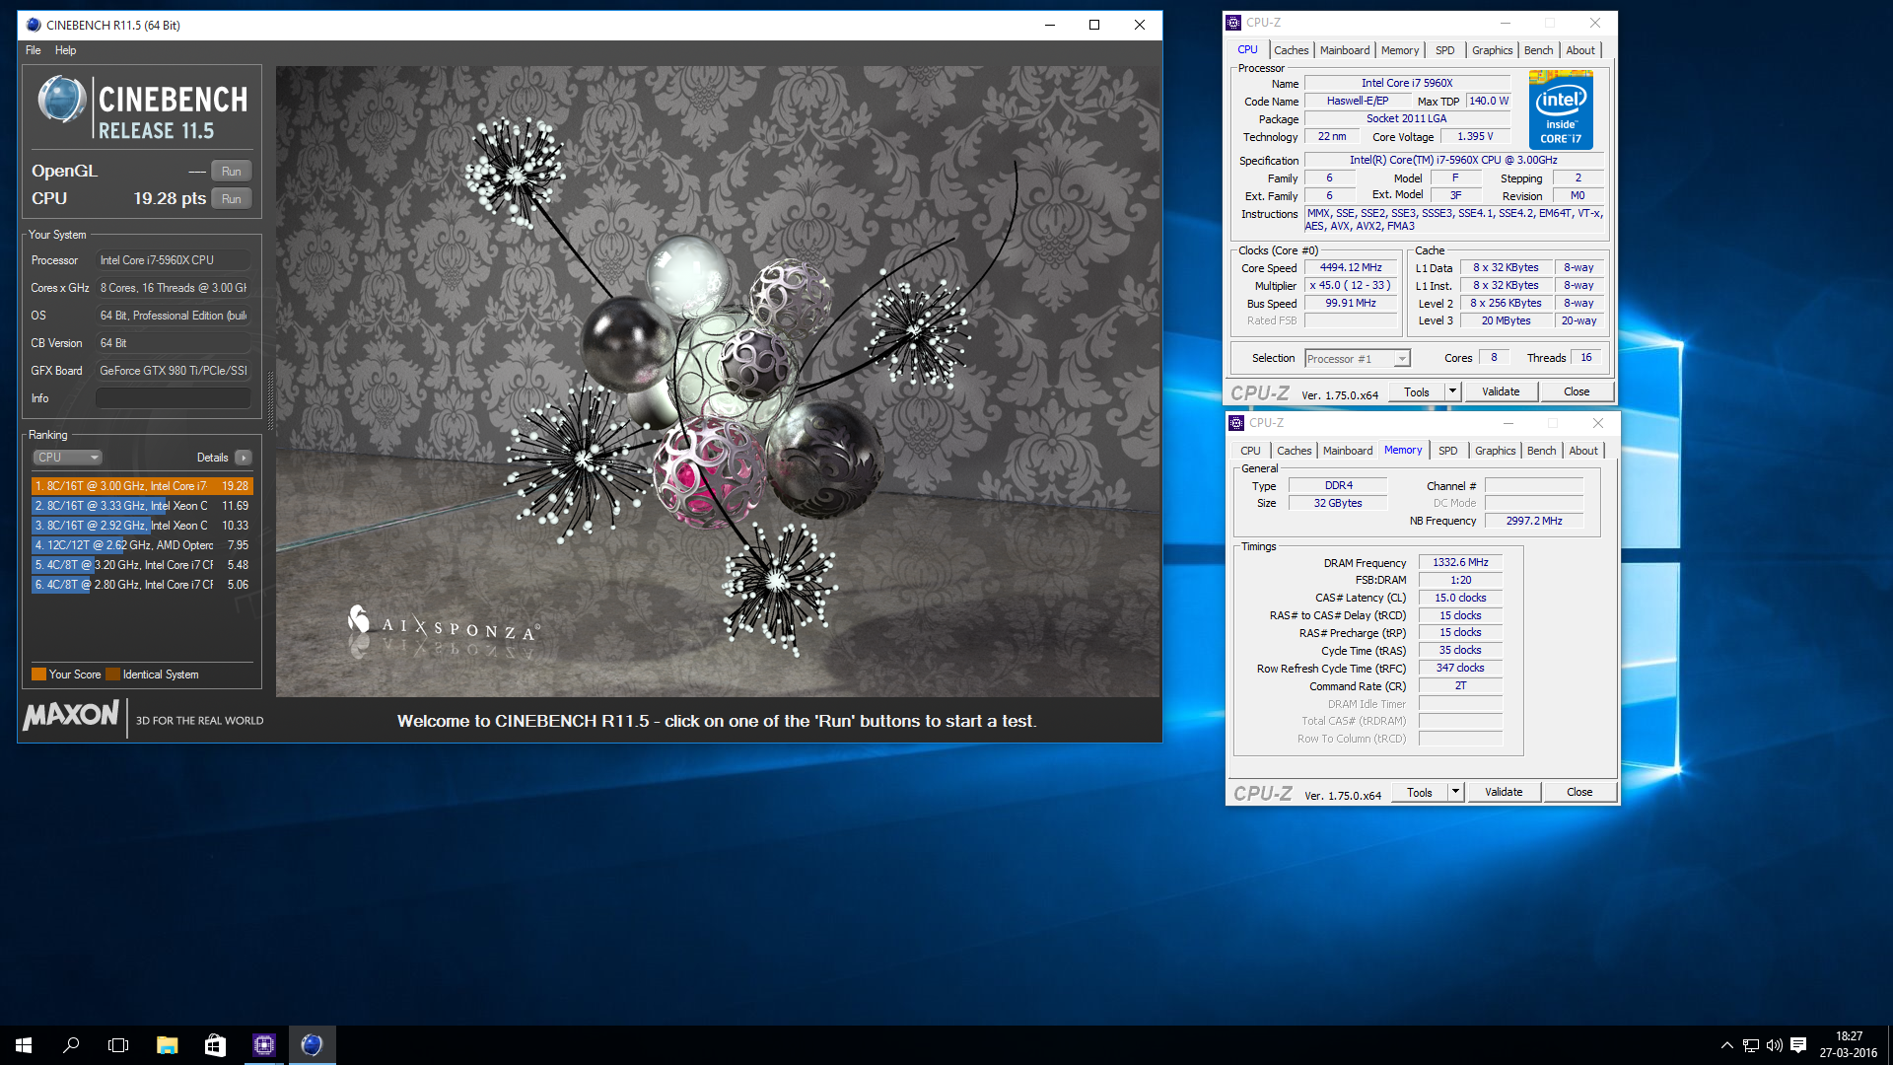Open Action Center notifications icon

pos(1798,1045)
